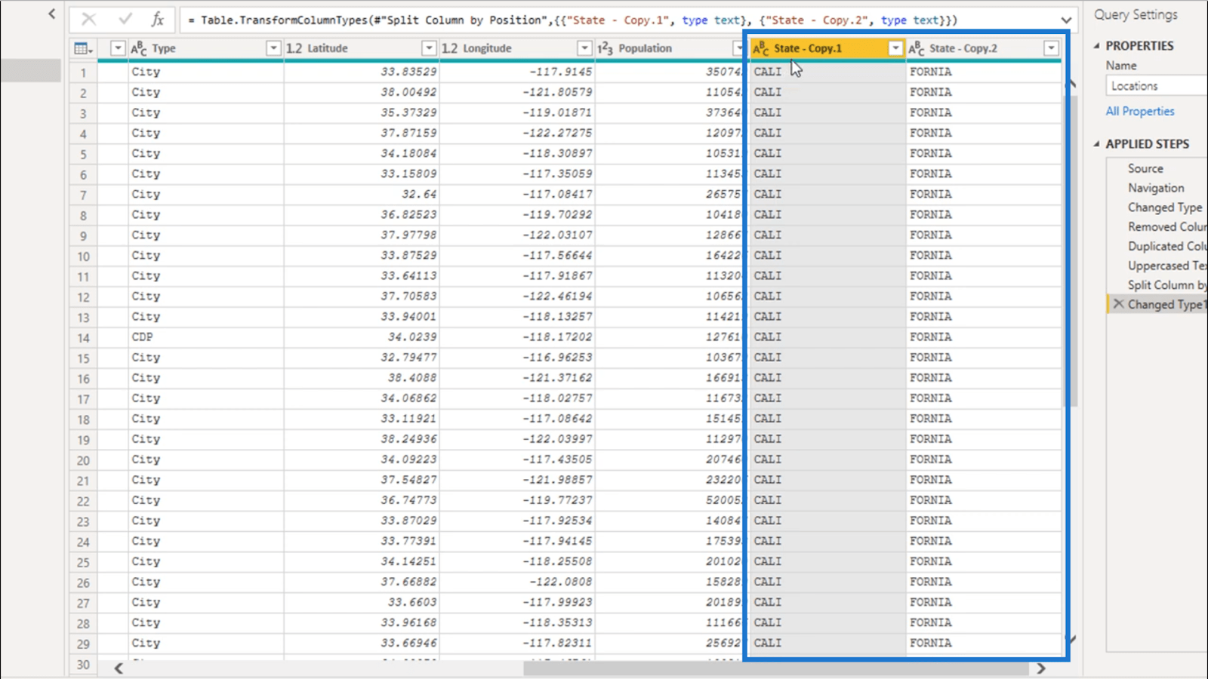Collapse the APPLIED STEPS section triangle
Image resolution: width=1208 pixels, height=679 pixels.
1097,144
